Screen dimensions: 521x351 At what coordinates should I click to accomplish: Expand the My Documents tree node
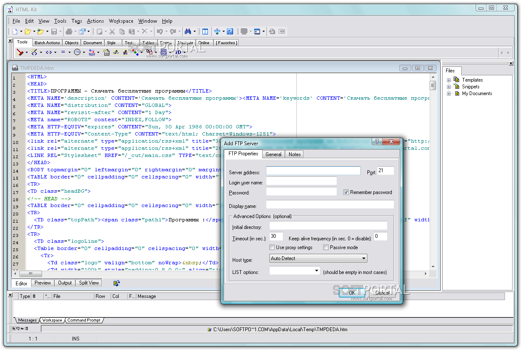click(449, 93)
